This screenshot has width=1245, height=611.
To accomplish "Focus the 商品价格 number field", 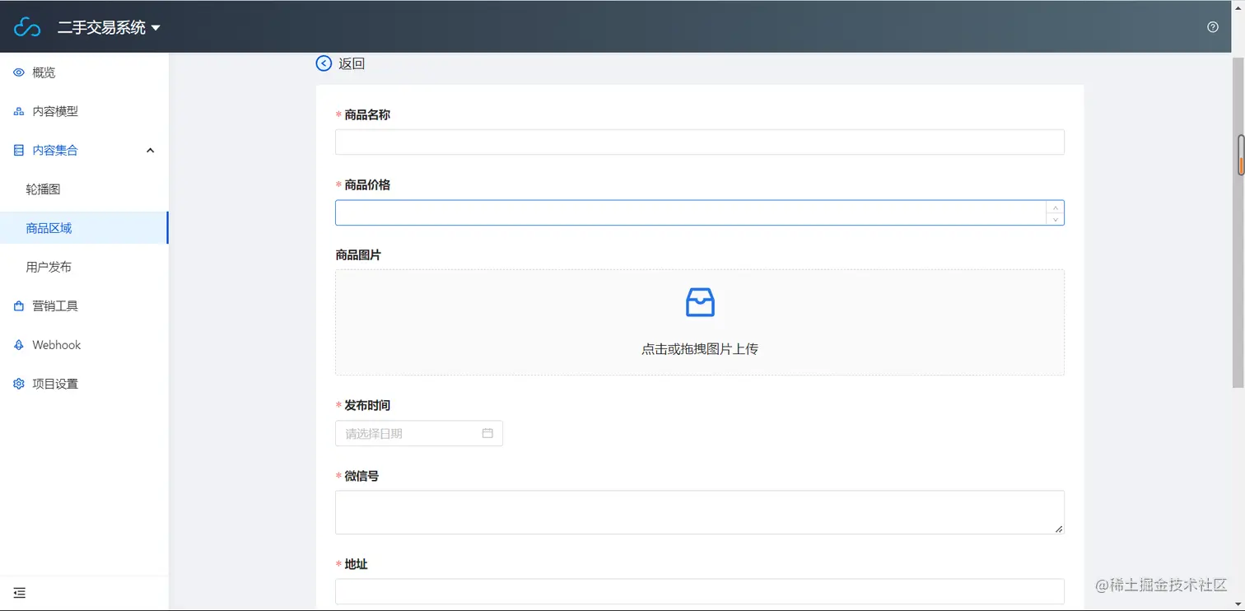I will [700, 212].
